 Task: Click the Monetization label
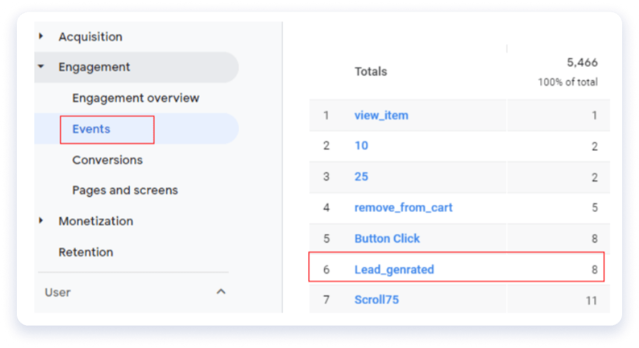pyautogui.click(x=96, y=221)
